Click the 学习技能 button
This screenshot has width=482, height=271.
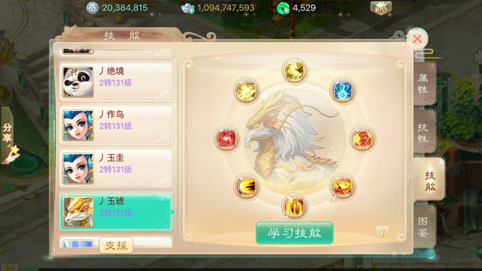click(295, 233)
